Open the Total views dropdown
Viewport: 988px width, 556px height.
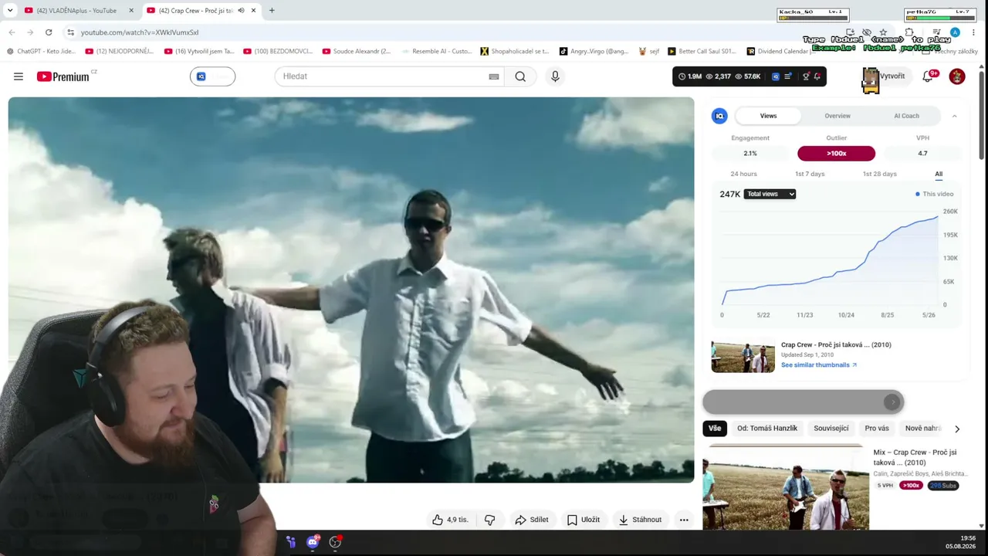point(770,194)
